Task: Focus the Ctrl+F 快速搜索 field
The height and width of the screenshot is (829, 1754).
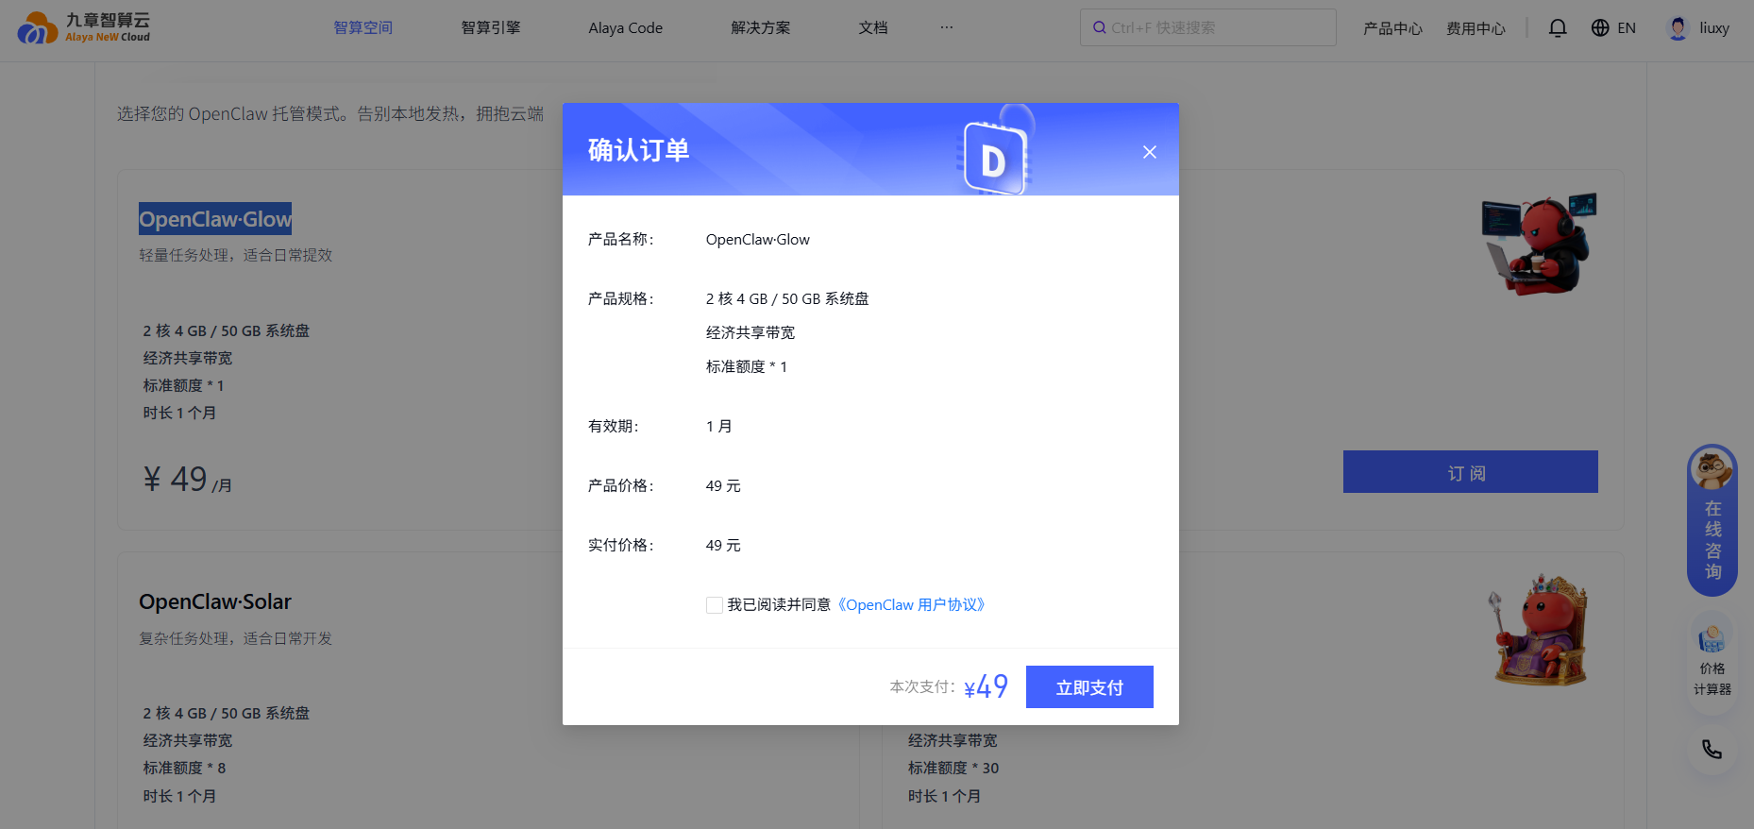Action: pos(1208,27)
